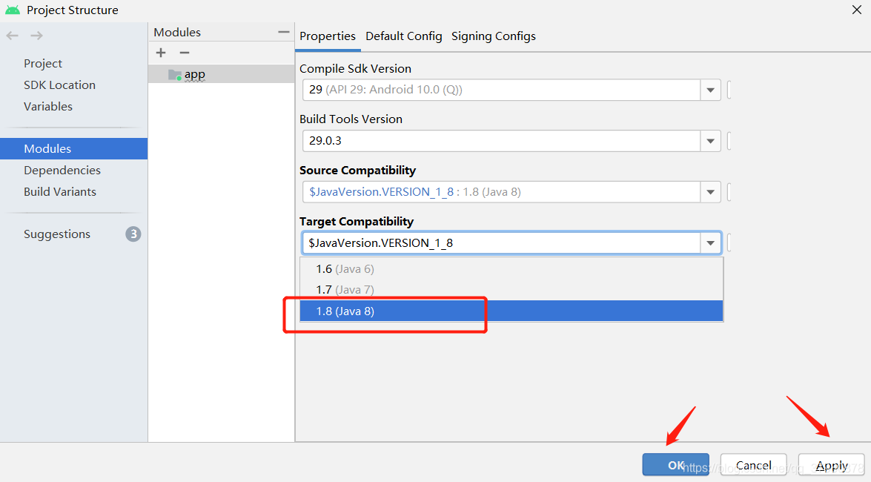Click the Variables entry in the sidebar
The width and height of the screenshot is (871, 482).
47,106
